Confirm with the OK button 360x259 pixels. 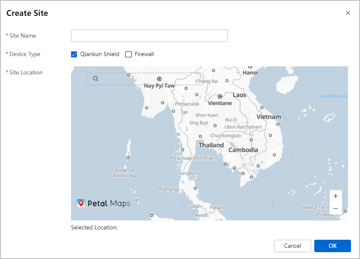(333, 246)
